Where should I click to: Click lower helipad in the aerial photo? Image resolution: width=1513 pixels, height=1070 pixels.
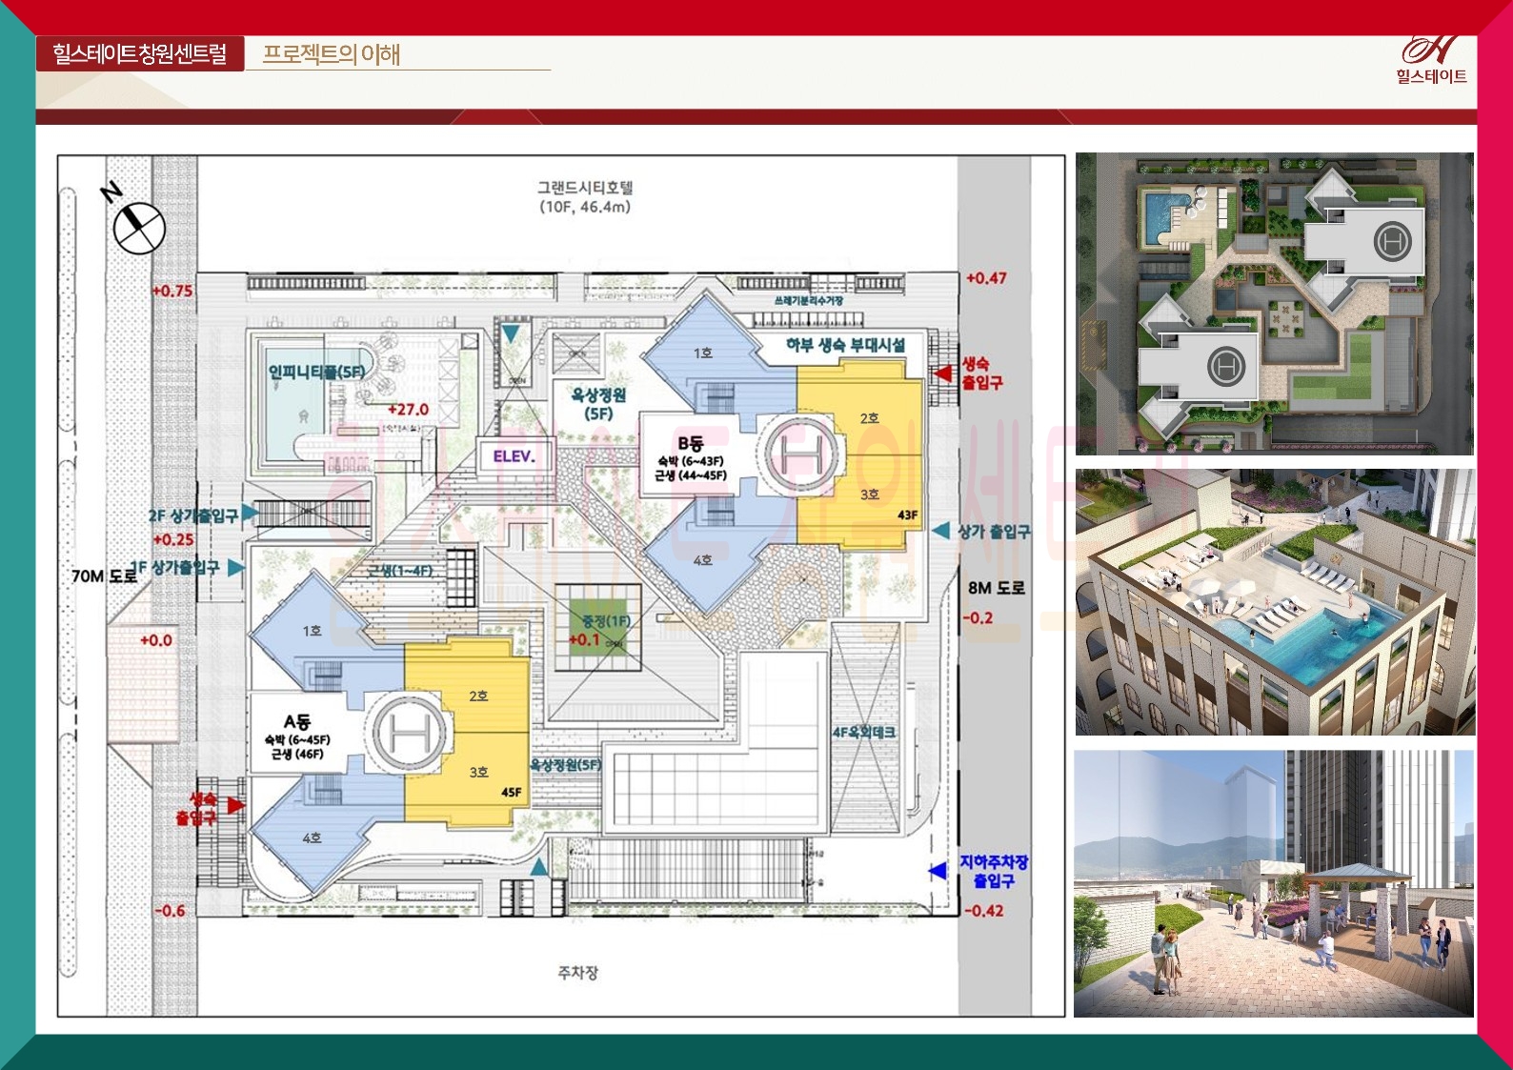click(1226, 366)
